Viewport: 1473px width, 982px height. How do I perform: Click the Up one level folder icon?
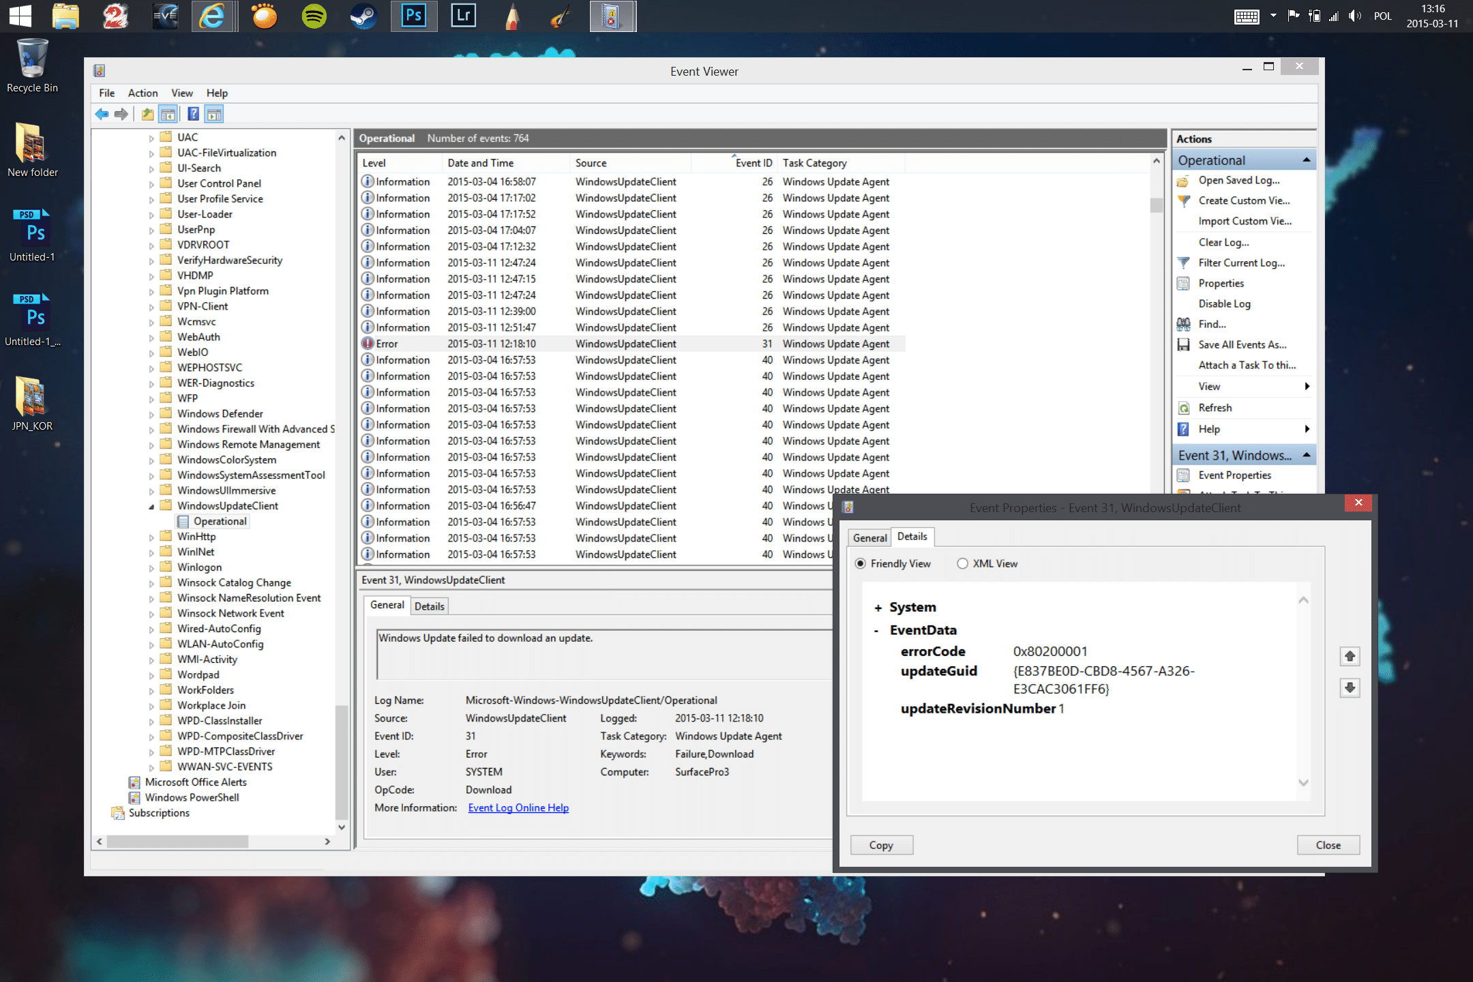pyautogui.click(x=147, y=115)
